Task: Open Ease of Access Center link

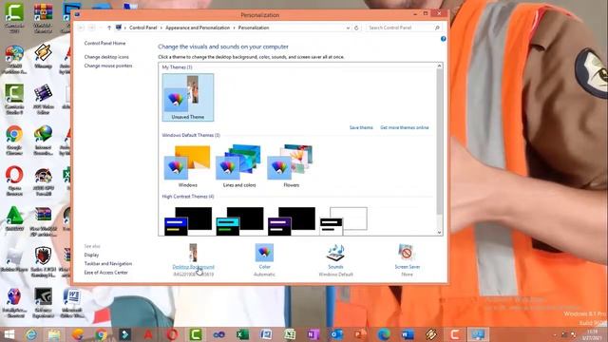Action: pos(105,273)
